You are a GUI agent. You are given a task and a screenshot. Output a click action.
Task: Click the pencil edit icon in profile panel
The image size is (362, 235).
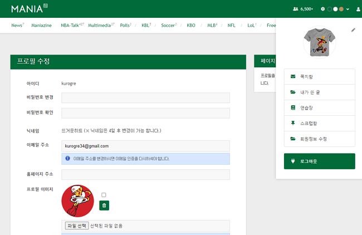[x=353, y=30]
